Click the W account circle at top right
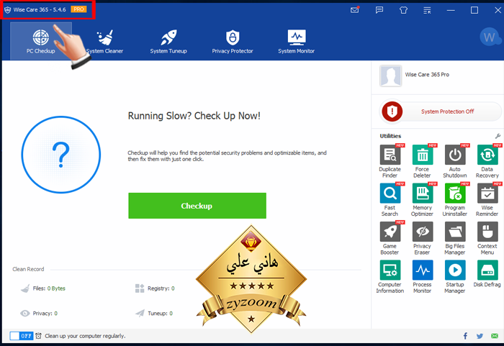This screenshot has width=504, height=346. click(490, 37)
